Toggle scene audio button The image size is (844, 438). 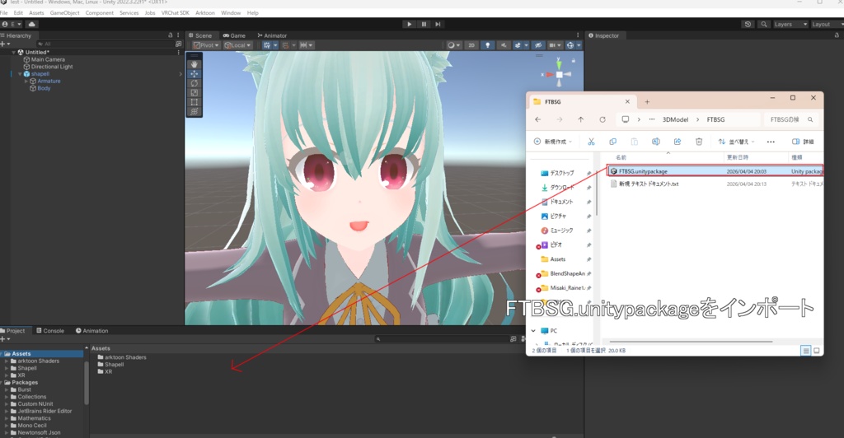[504, 45]
